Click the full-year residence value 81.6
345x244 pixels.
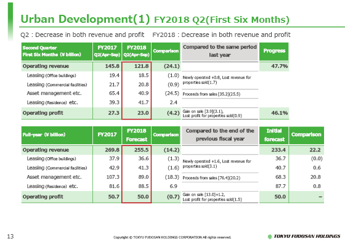point(114,186)
